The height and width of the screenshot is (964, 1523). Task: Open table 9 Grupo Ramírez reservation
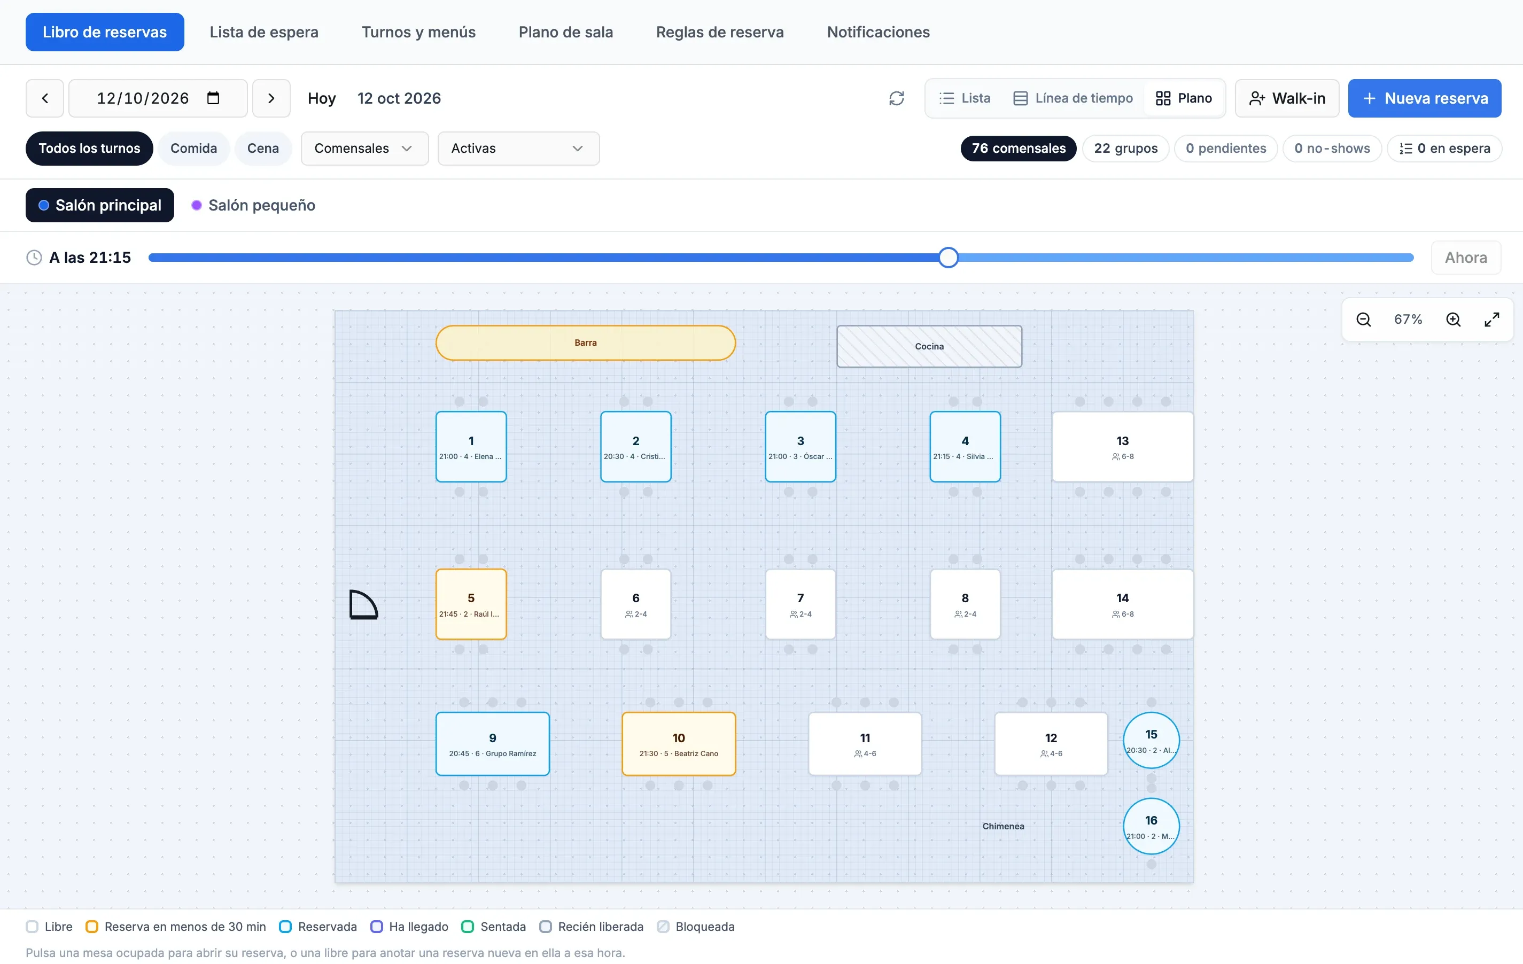(x=492, y=744)
